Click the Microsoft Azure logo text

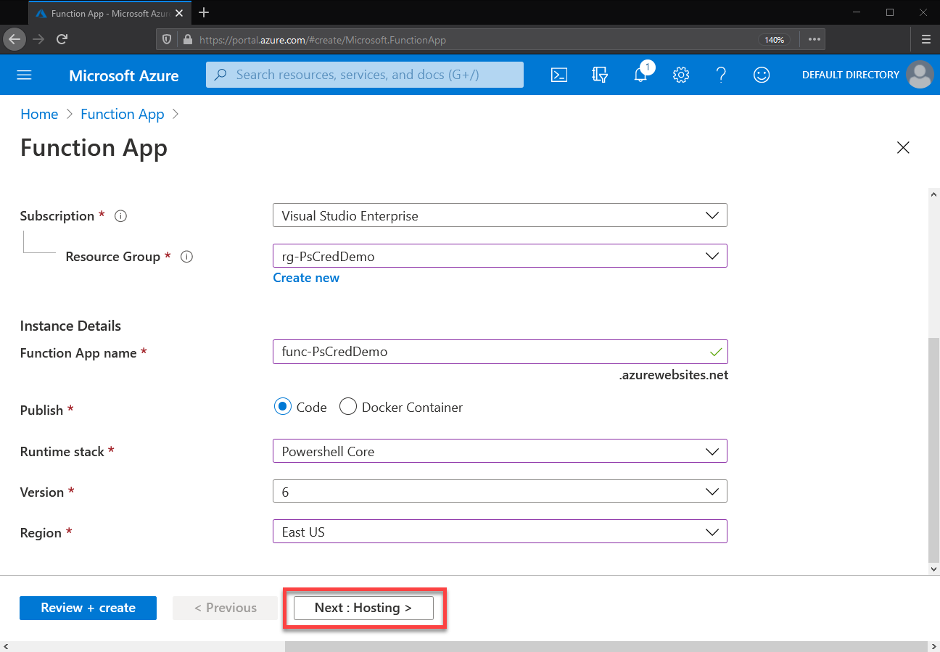pos(124,75)
